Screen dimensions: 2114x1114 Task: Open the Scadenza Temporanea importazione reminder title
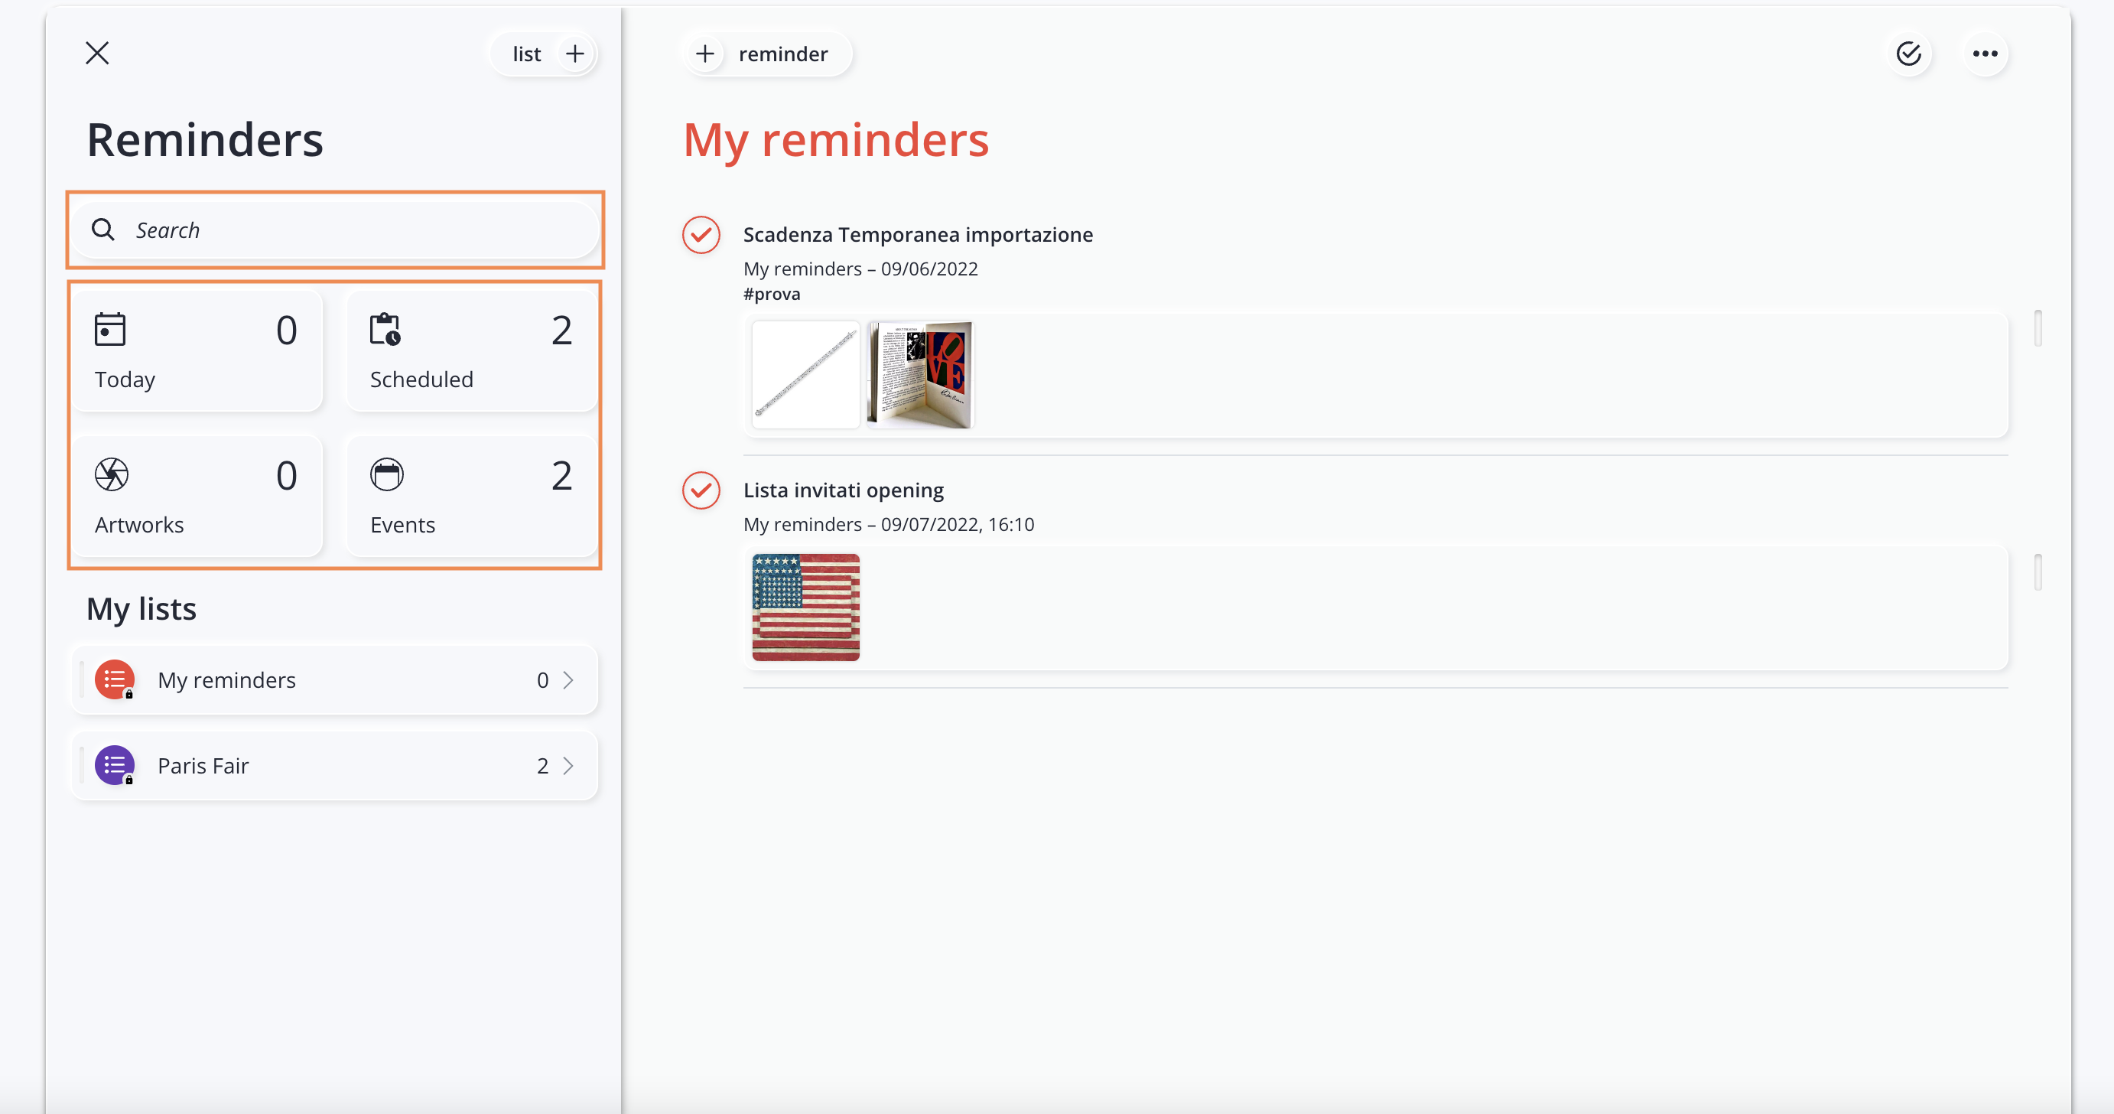click(918, 235)
